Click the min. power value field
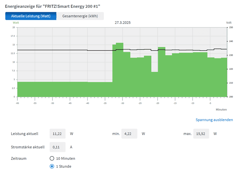 [129, 134]
